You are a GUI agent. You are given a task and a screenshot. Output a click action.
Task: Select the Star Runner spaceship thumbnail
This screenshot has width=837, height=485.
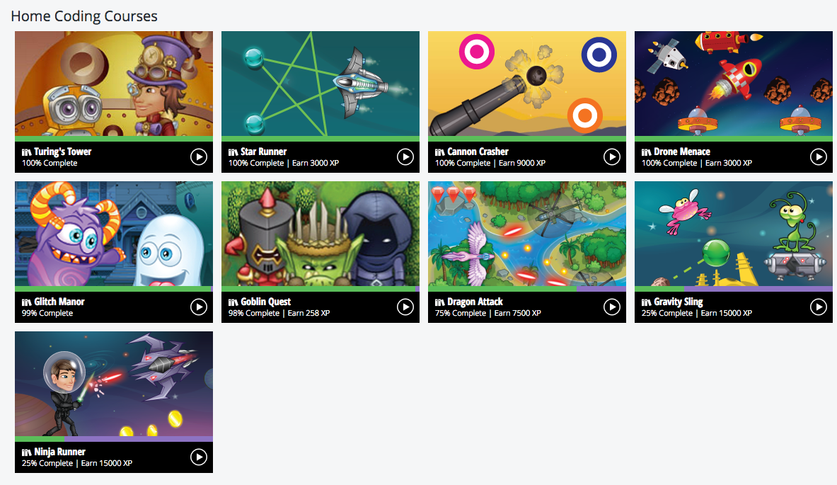point(321,84)
